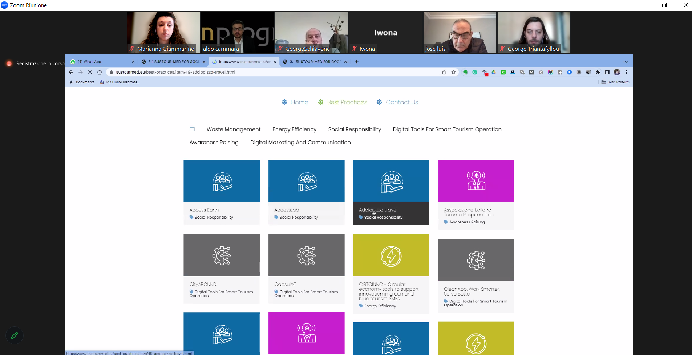Filter by Waste Management category
This screenshot has width=692, height=355.
[234, 129]
